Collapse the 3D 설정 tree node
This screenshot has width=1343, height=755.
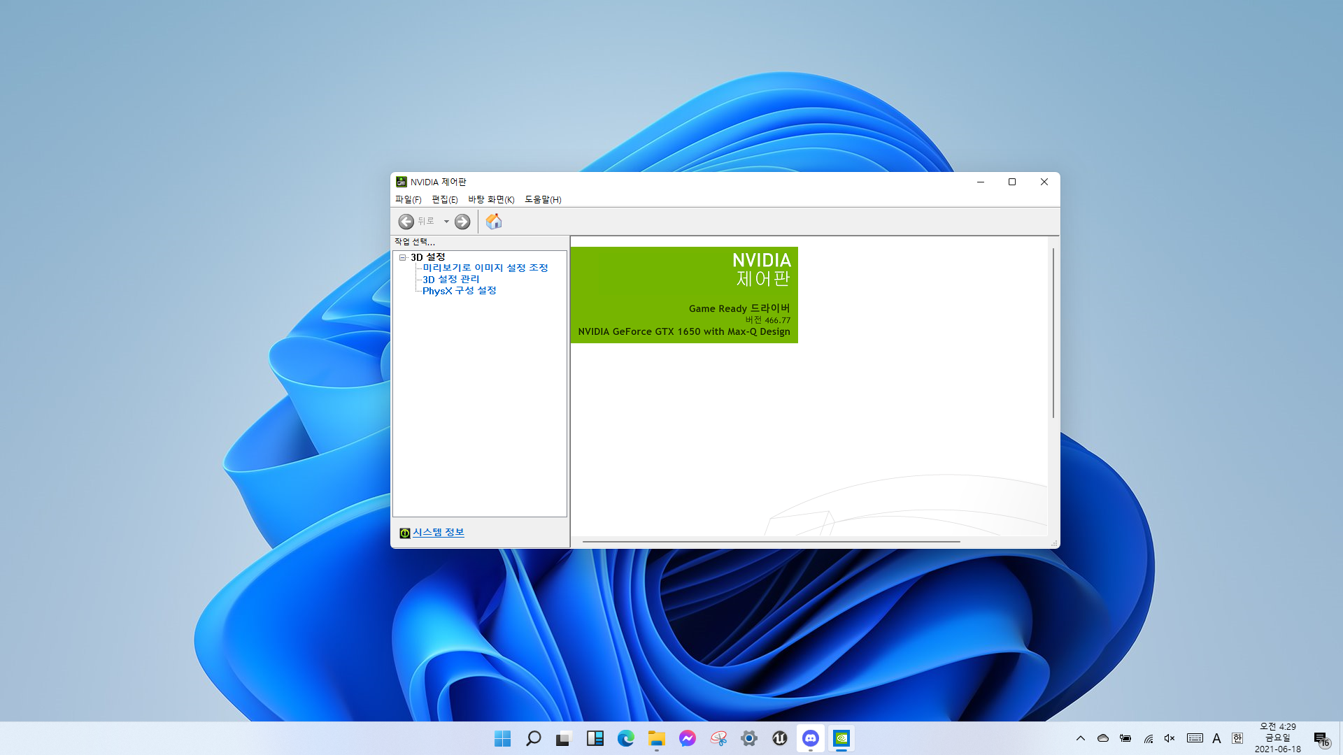403,257
